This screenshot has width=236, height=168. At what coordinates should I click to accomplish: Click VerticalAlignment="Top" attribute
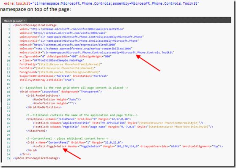[201, 146]
